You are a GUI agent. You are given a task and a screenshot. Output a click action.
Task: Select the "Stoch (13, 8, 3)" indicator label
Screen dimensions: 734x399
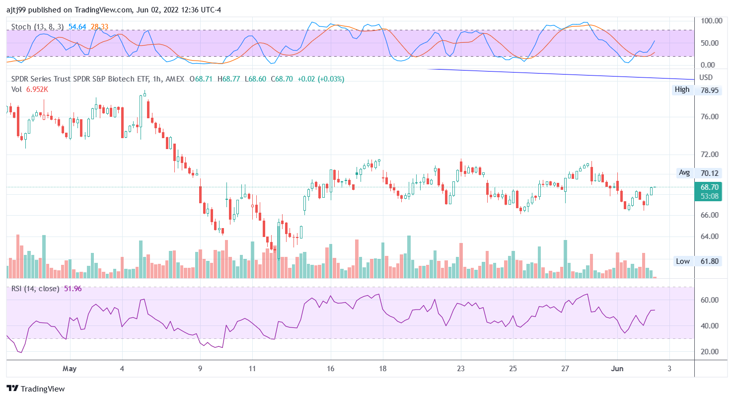(x=38, y=27)
